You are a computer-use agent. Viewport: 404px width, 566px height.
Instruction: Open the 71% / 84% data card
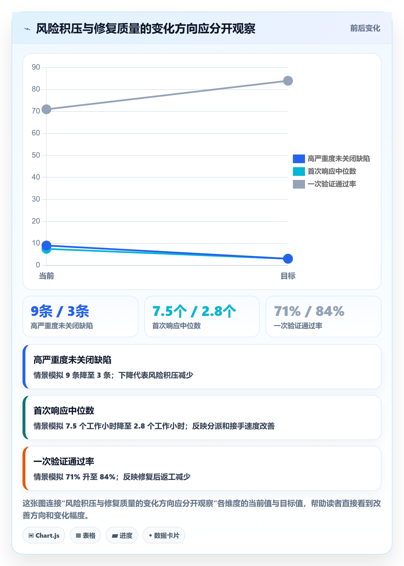(x=323, y=316)
